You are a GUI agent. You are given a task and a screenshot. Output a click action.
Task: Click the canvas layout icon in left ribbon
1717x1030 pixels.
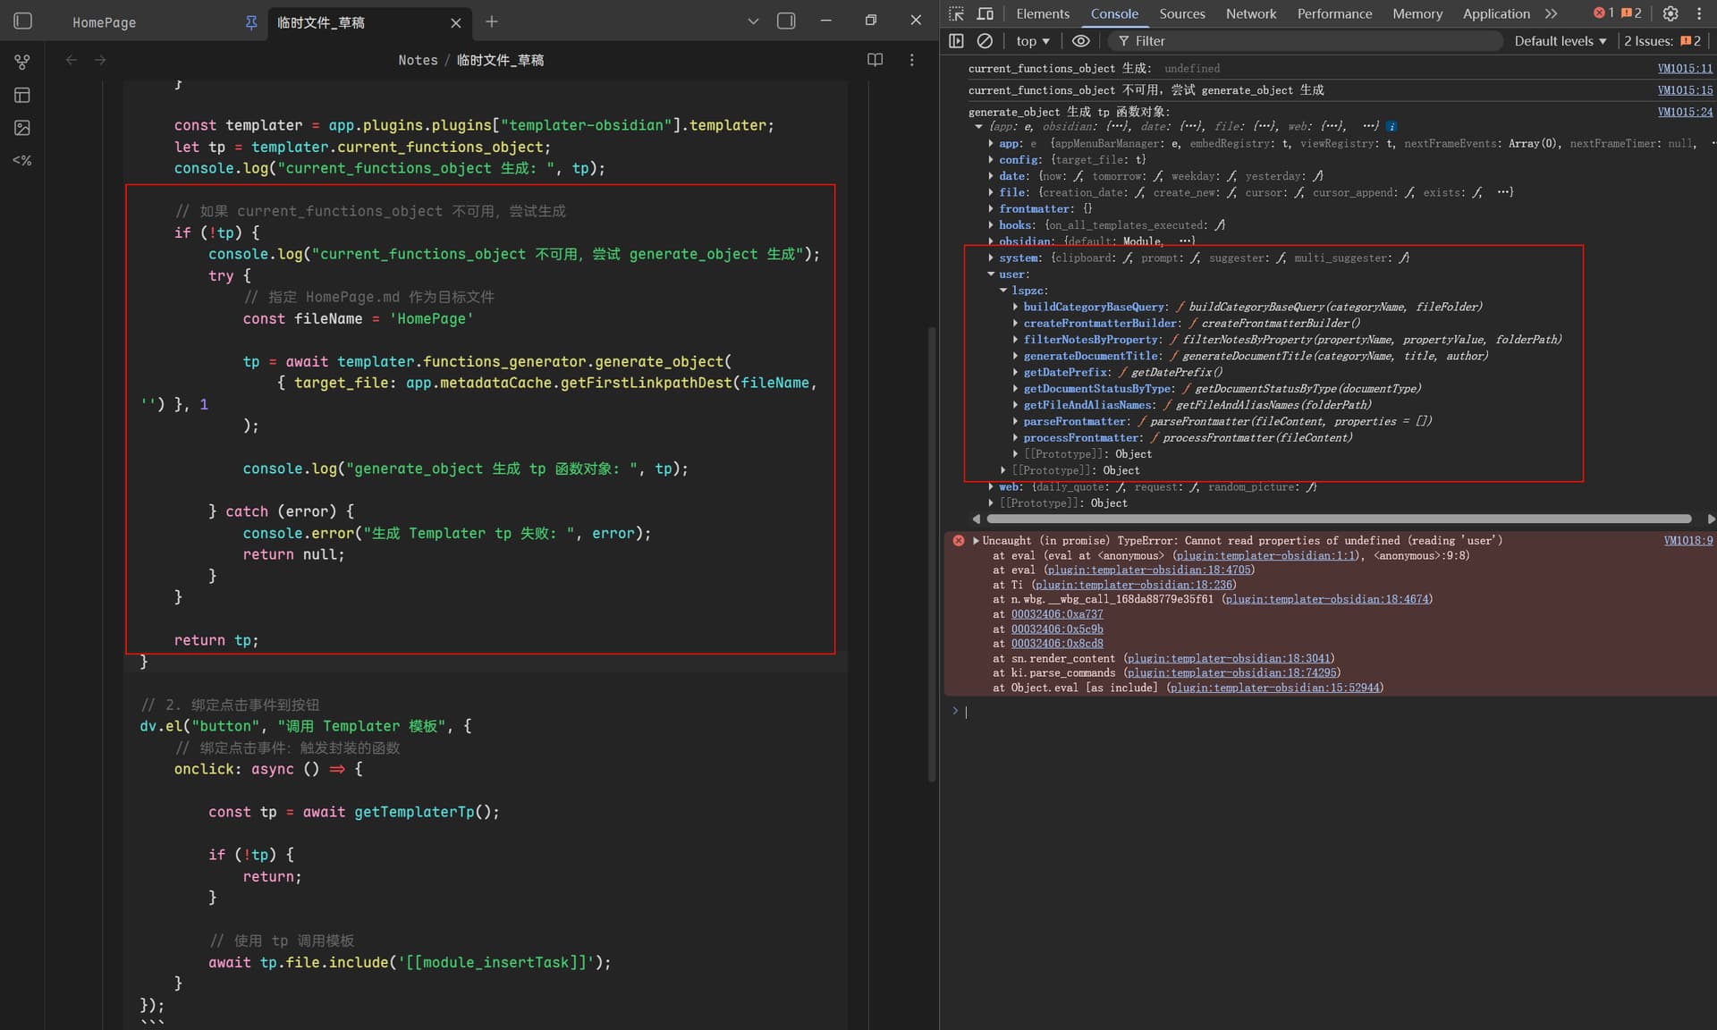22,95
